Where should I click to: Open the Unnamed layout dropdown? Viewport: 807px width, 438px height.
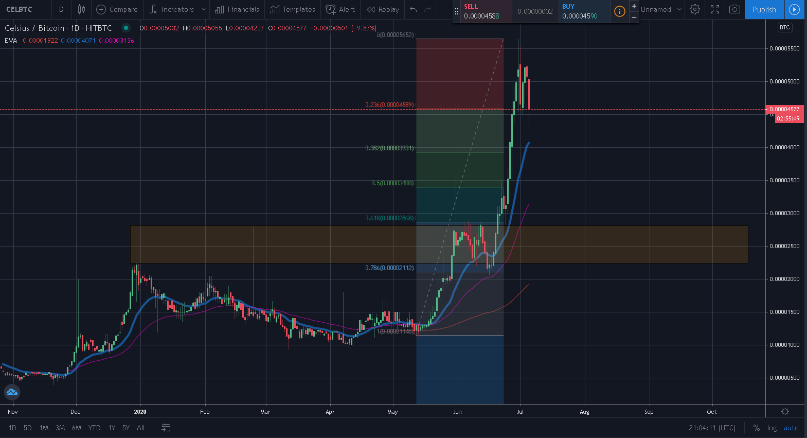coord(661,9)
